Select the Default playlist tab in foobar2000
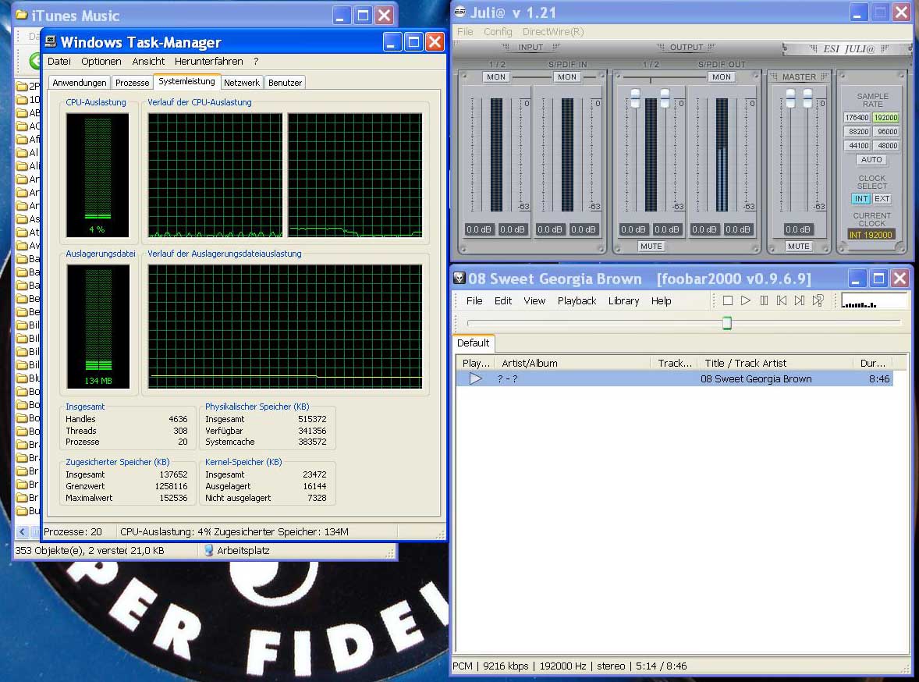The height and width of the screenshot is (682, 919). click(473, 343)
